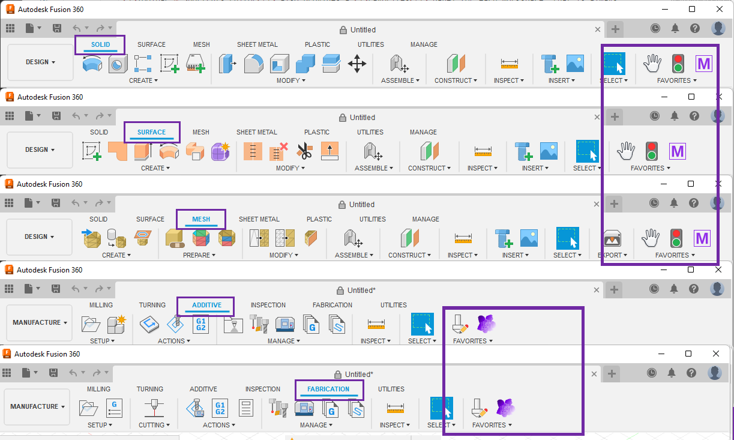Image resolution: width=734 pixels, height=440 pixels.
Task: Open job status clock in the MESH window
Action: (654, 203)
